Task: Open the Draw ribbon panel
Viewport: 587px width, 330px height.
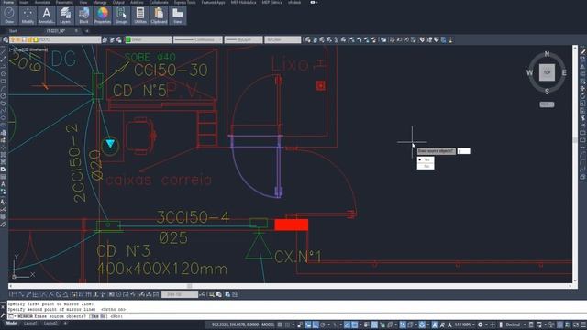Action: click(9, 16)
